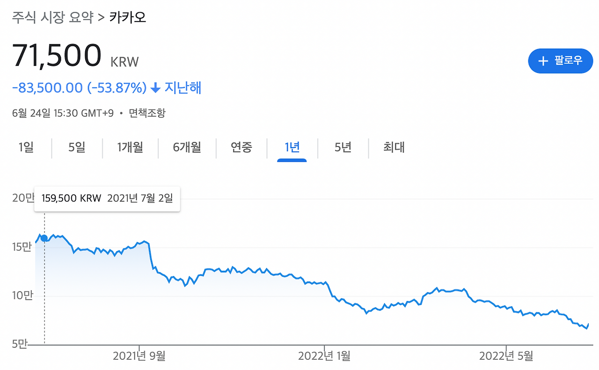Click the 2022년 1월 x-axis label
Image resolution: width=599 pixels, height=370 pixels.
324,356
